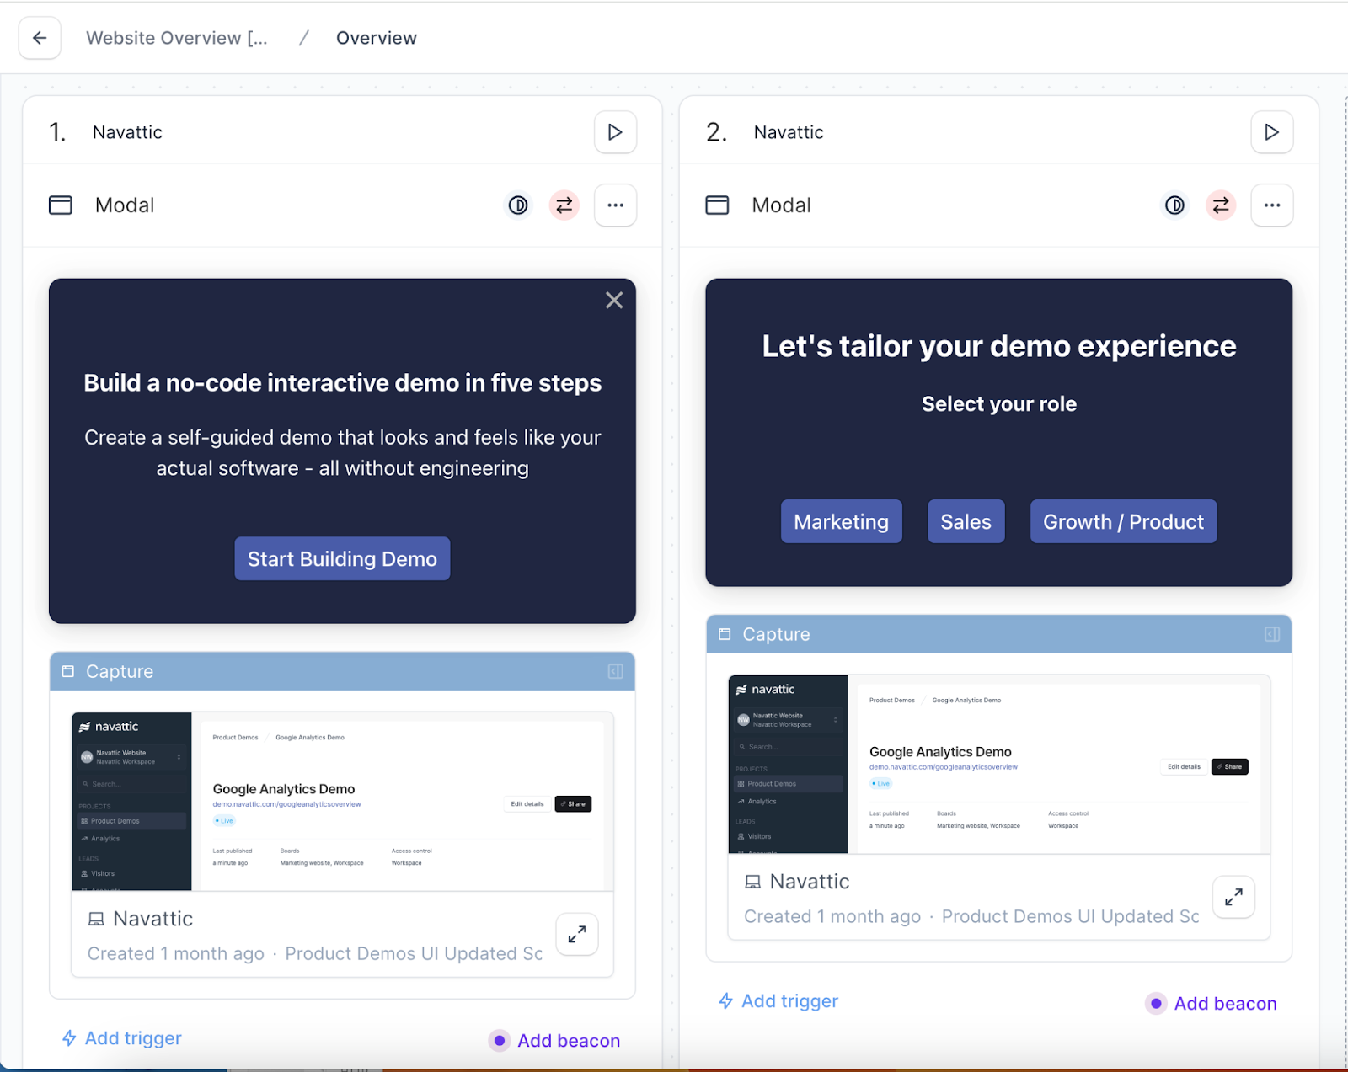Choose the Marketing role button
The width and height of the screenshot is (1348, 1072).
coord(841,521)
